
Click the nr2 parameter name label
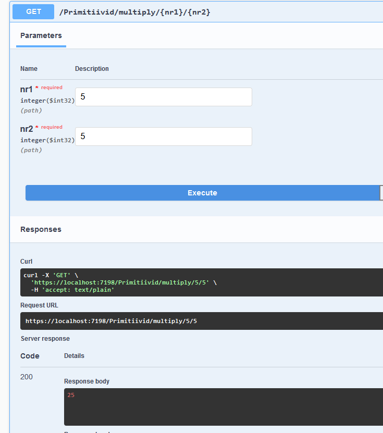click(x=27, y=129)
